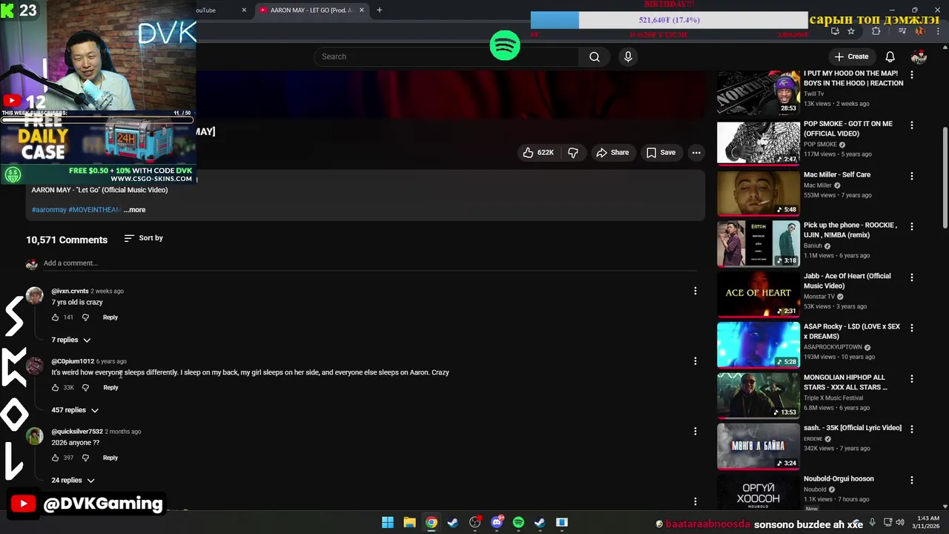This screenshot has width=949, height=534.
Task: Expand 457 replies under @C0pium1012 comment
Action: click(x=75, y=410)
